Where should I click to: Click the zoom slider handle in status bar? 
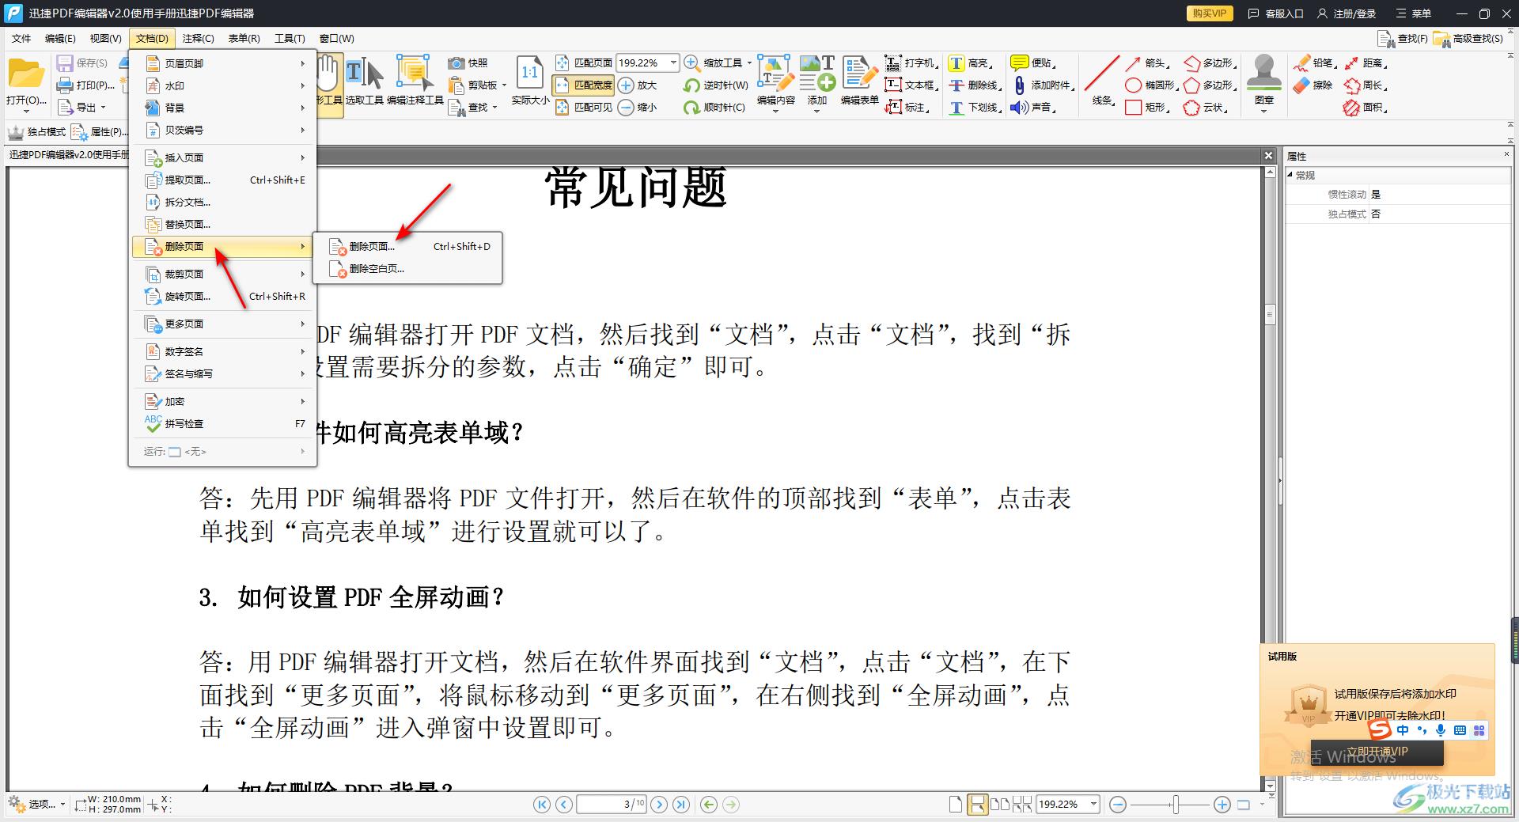[1176, 805]
